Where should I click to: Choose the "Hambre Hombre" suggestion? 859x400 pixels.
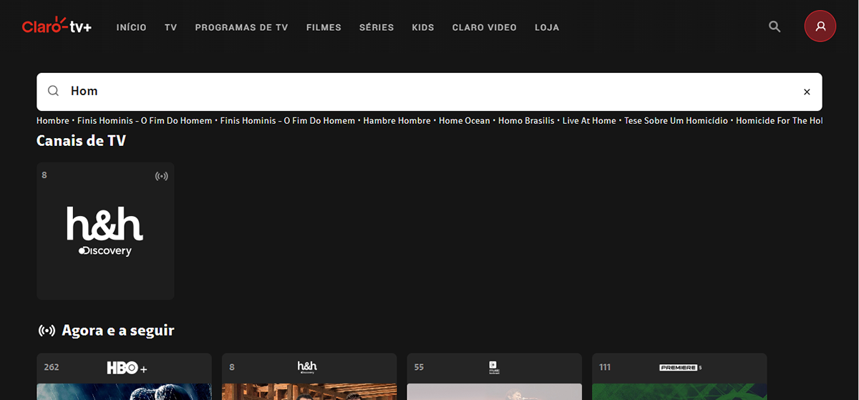(397, 121)
